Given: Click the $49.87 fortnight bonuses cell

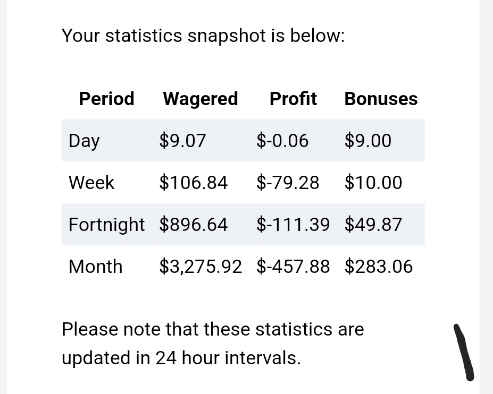Looking at the screenshot, I should (x=373, y=225).
